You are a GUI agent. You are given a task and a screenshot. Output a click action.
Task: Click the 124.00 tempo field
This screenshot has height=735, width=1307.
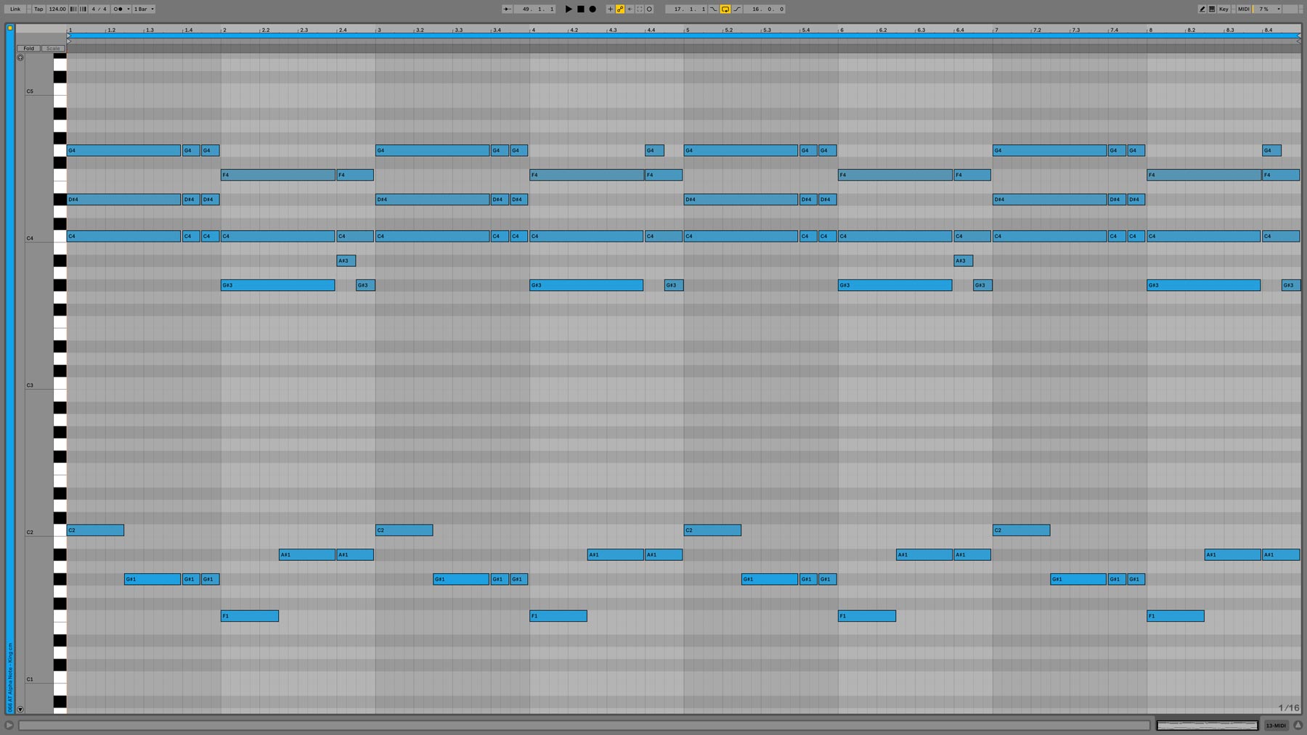[57, 9]
